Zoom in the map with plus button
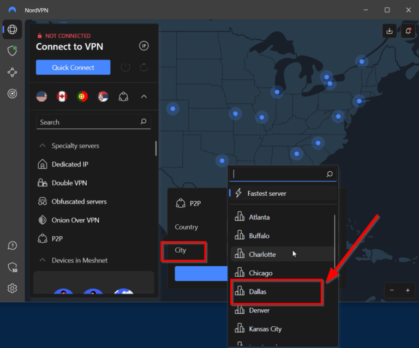Screen dimensions: 419x348 pos(408,290)
